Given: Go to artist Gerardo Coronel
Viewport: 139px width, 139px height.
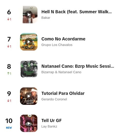Looking at the screenshot, I should point(54,99).
